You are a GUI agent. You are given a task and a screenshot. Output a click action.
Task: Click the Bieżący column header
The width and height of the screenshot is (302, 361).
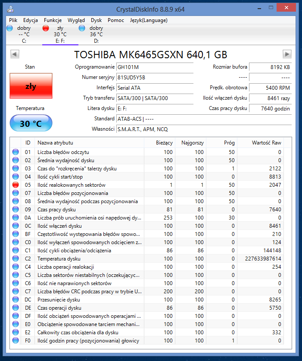click(x=160, y=143)
